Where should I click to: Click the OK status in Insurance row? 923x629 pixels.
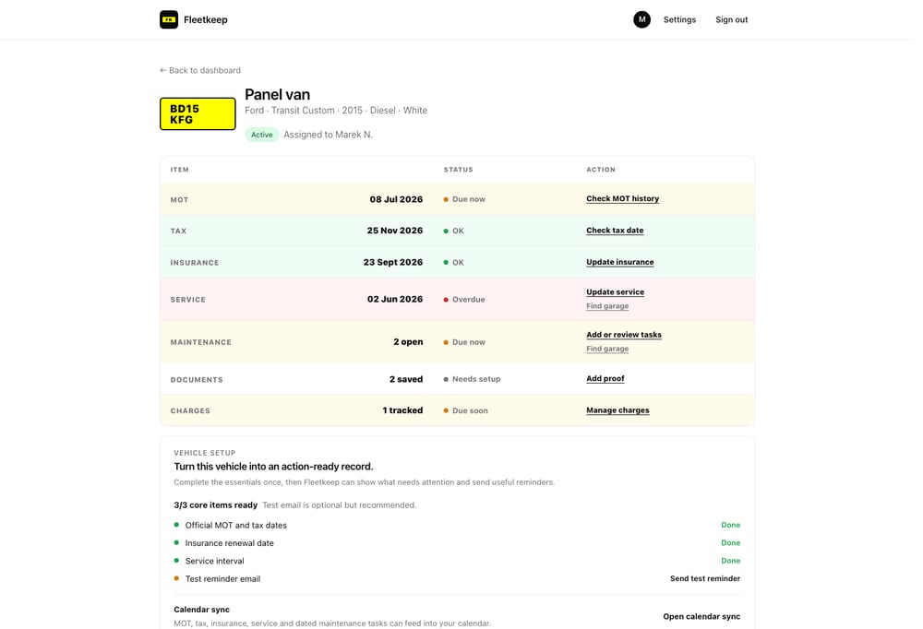pos(454,263)
